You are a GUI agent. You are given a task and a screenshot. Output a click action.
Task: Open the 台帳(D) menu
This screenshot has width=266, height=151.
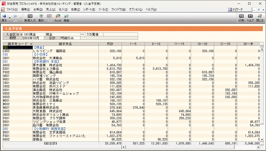pyautogui.click(x=38, y=9)
